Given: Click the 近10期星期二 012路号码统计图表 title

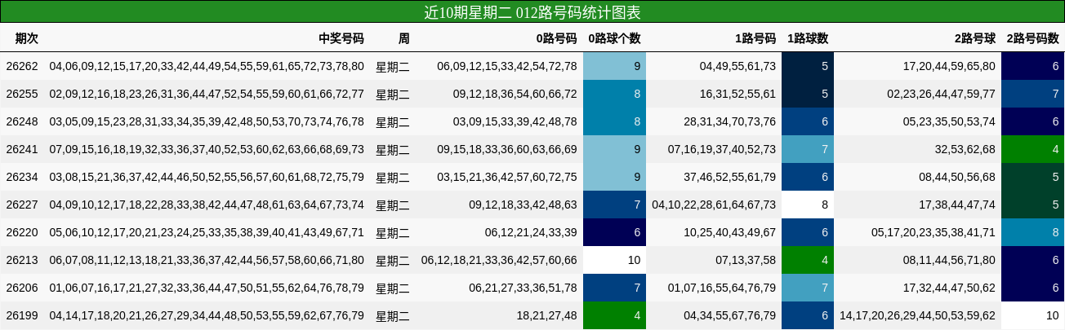Looking at the screenshot, I should [532, 12].
